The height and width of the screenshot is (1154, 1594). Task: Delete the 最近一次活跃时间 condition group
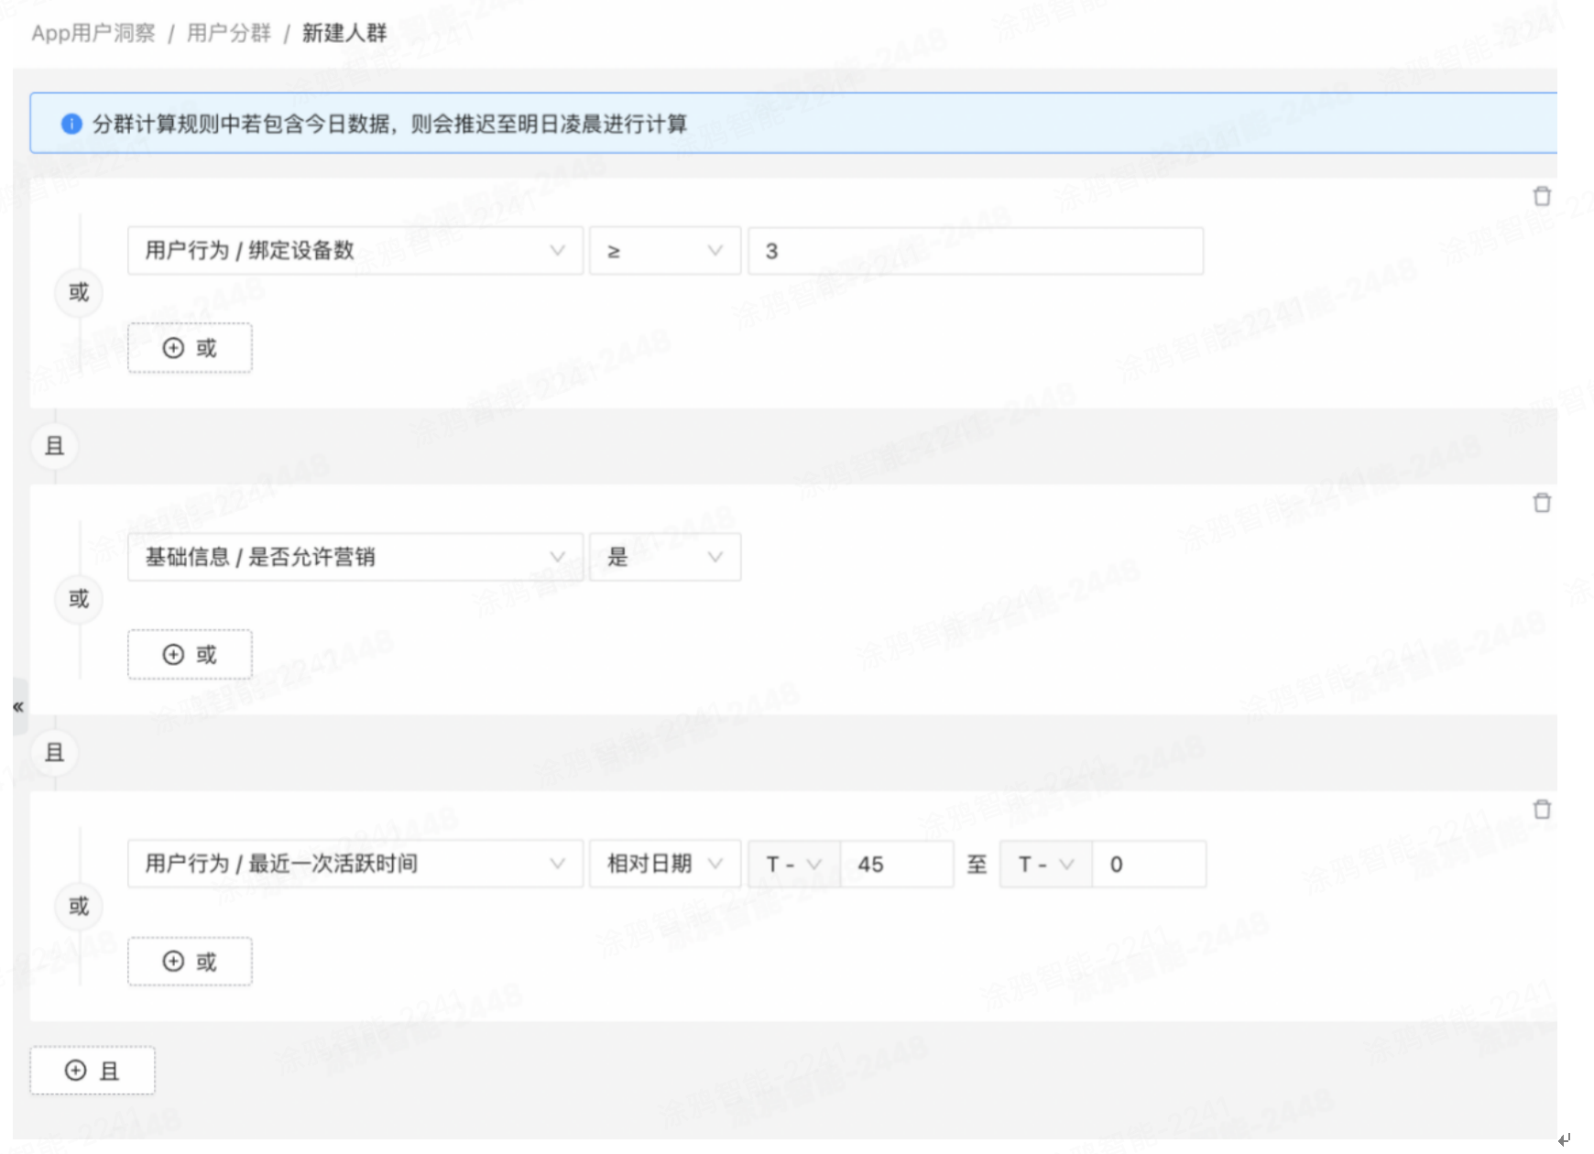(x=1542, y=810)
